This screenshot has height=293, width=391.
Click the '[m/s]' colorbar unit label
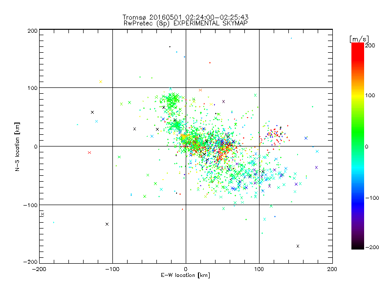(359, 39)
